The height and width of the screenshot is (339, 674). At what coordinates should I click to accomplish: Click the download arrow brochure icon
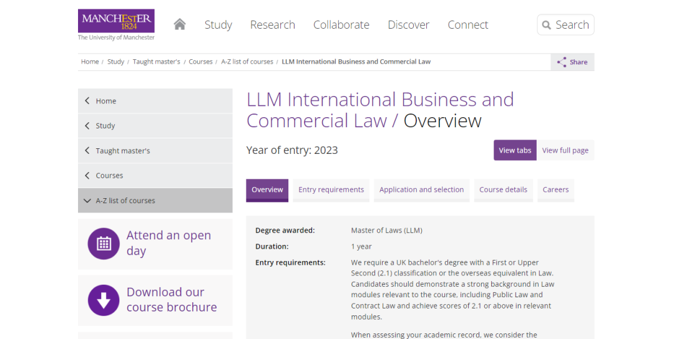[104, 300]
